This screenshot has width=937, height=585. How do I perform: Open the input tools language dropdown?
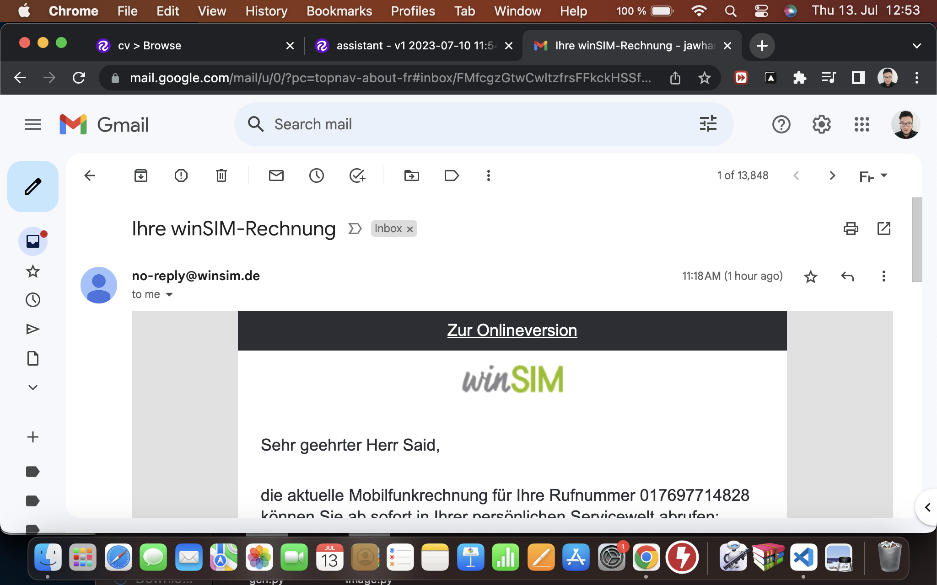click(884, 175)
